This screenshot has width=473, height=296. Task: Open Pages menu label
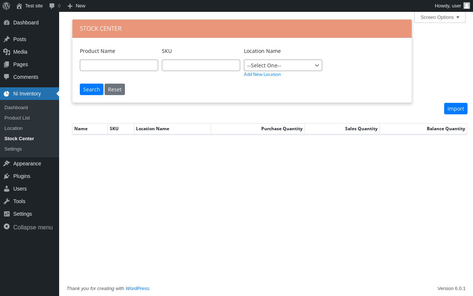(21, 64)
